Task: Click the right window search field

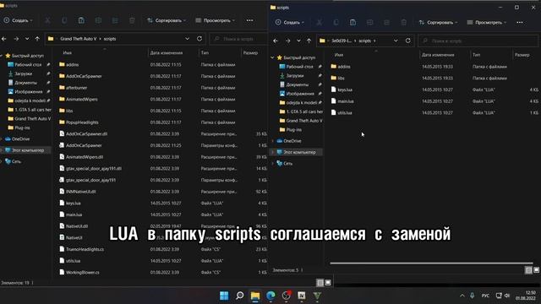Action: click(478, 41)
